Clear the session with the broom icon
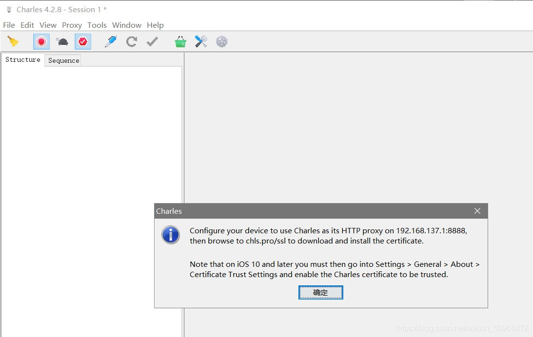This screenshot has height=337, width=533. 13,41
